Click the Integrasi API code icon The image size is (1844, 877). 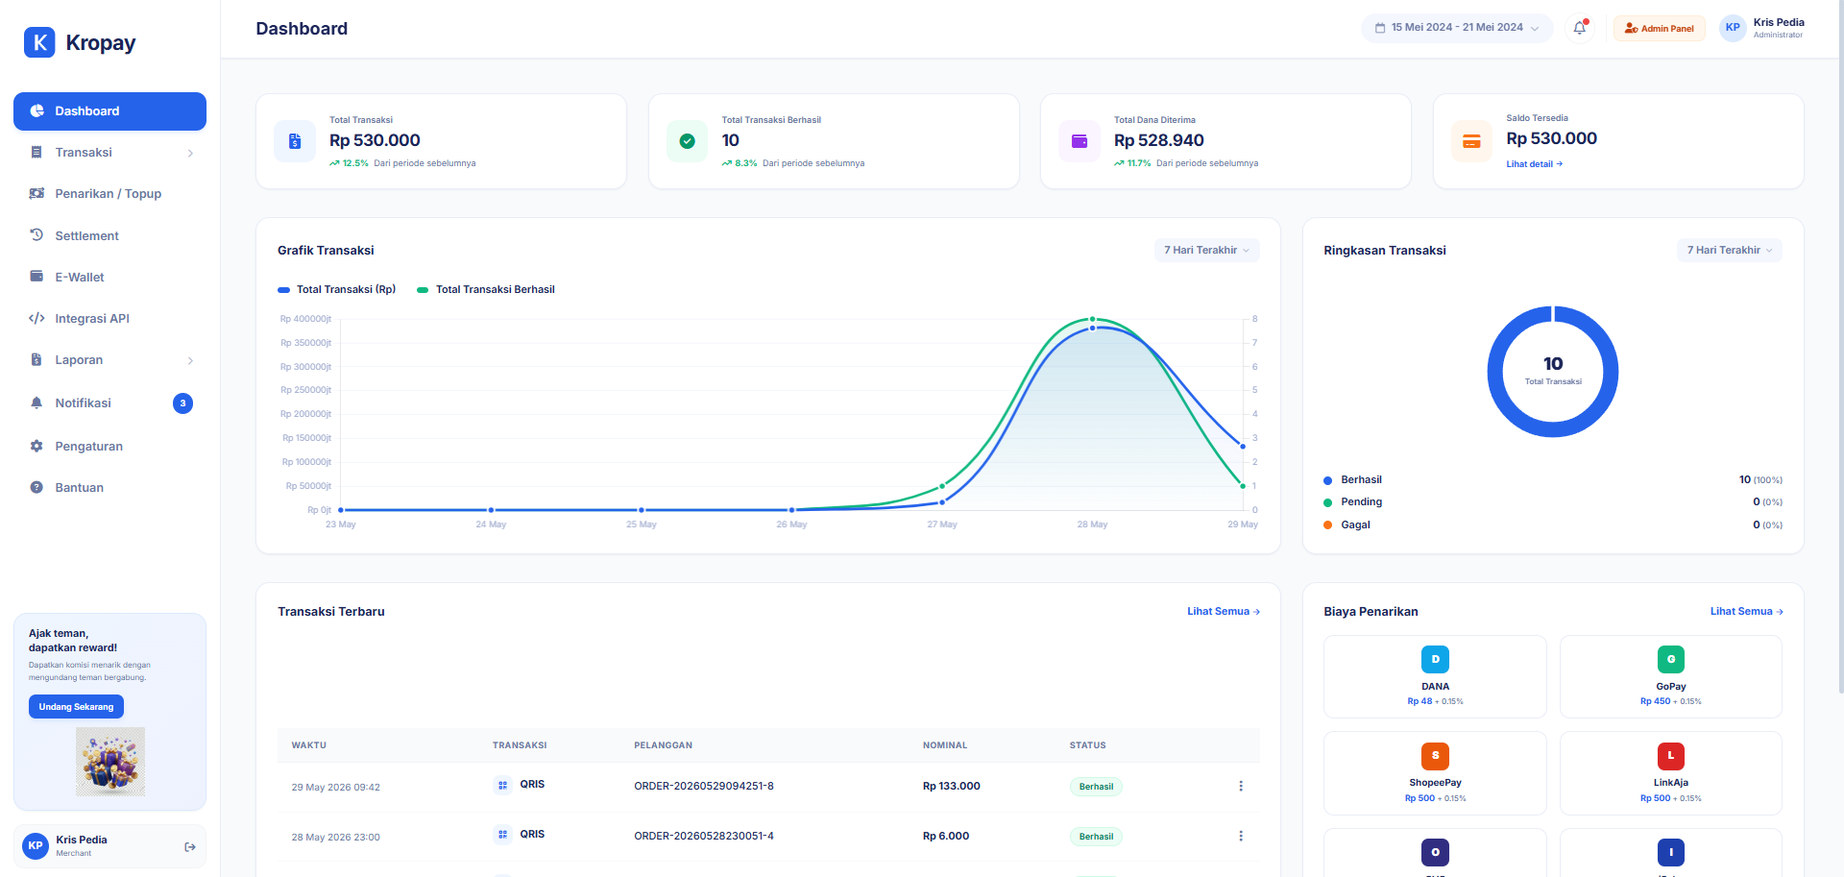tap(36, 318)
